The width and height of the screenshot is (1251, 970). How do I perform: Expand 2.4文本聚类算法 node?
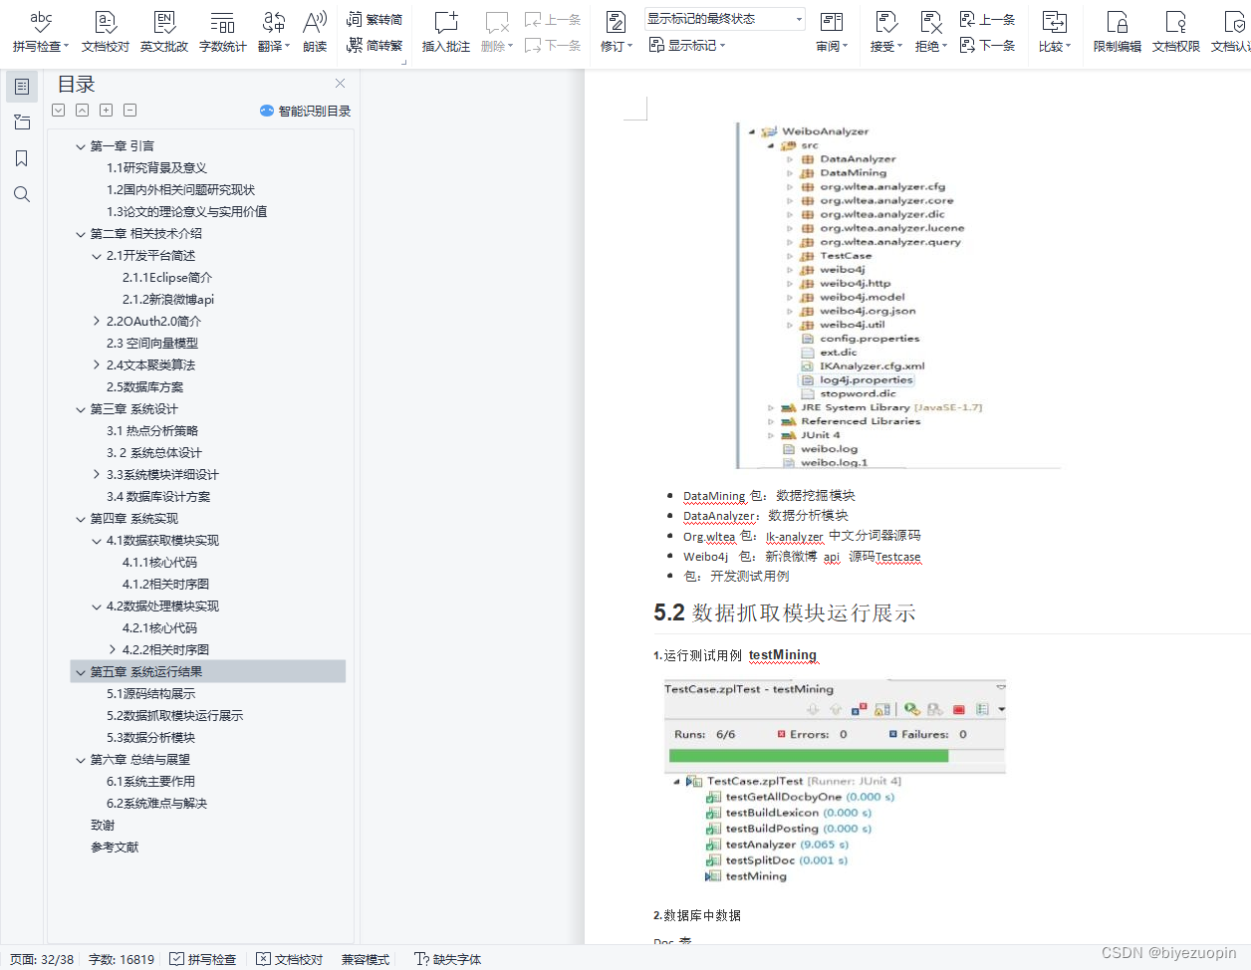pos(97,365)
